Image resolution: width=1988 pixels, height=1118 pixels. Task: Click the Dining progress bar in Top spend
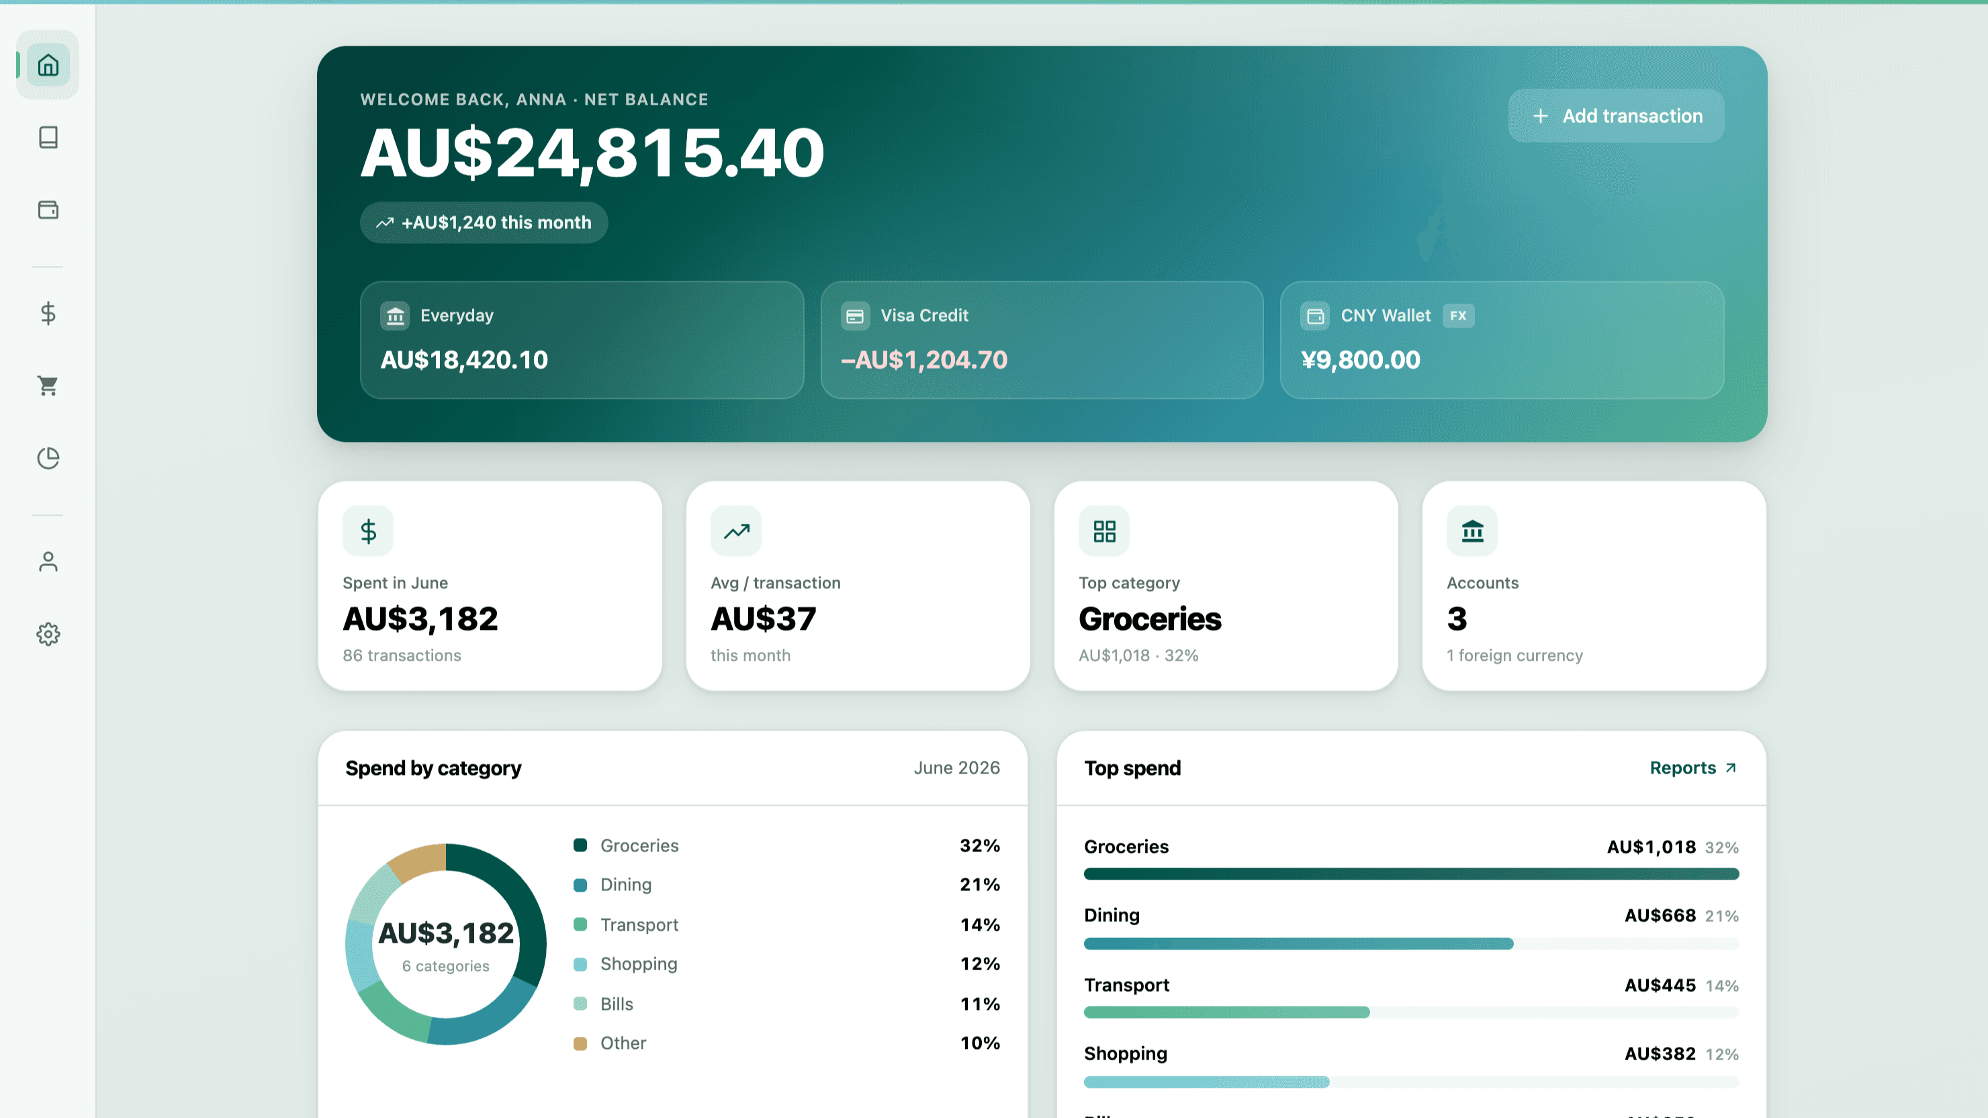pyautogui.click(x=1412, y=944)
